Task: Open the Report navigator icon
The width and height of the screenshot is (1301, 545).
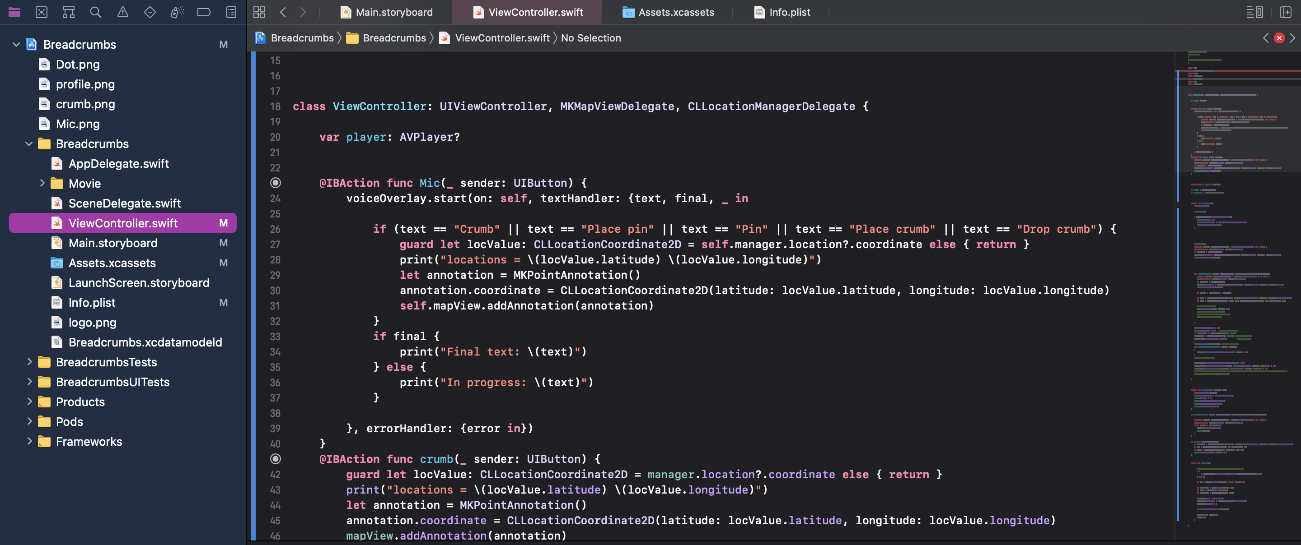Action: coord(231,12)
